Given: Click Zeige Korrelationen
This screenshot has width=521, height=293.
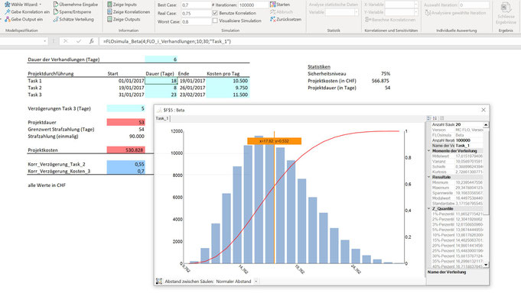Looking at the screenshot, I should coord(129,12).
